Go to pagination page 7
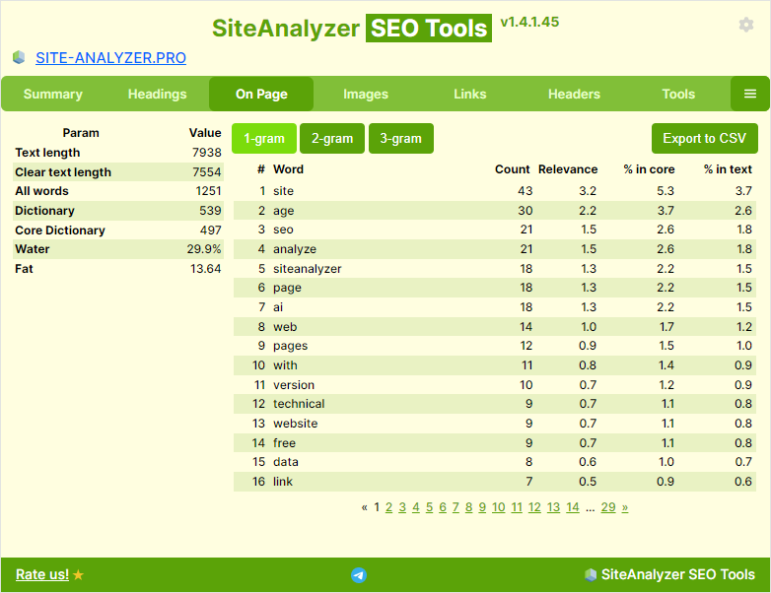This screenshot has width=771, height=593. point(456,507)
